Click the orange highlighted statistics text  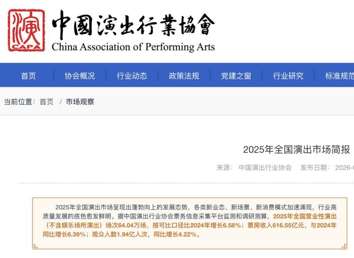(x=191, y=225)
